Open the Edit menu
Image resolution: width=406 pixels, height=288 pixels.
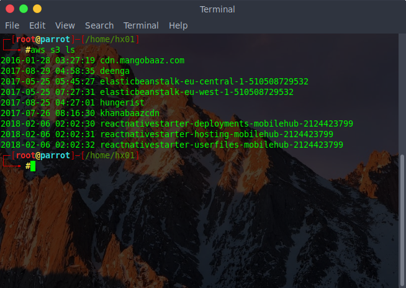(x=37, y=25)
